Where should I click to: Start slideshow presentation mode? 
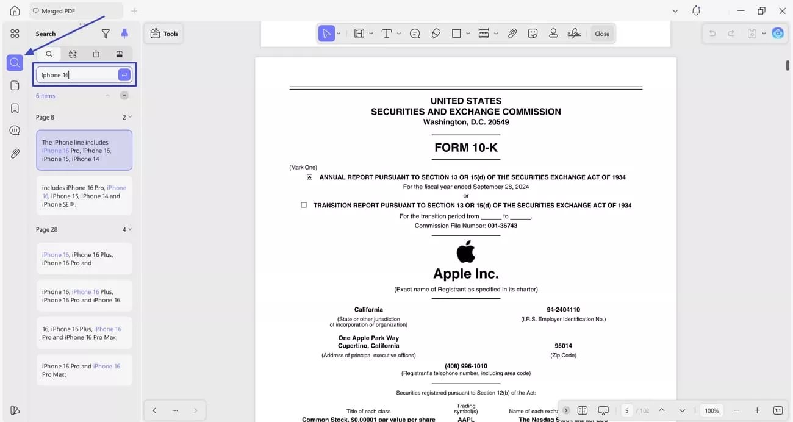(x=603, y=410)
